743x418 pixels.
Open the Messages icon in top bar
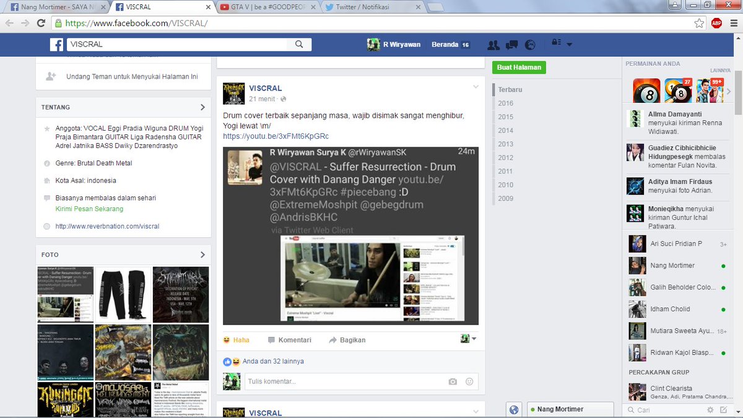(511, 45)
